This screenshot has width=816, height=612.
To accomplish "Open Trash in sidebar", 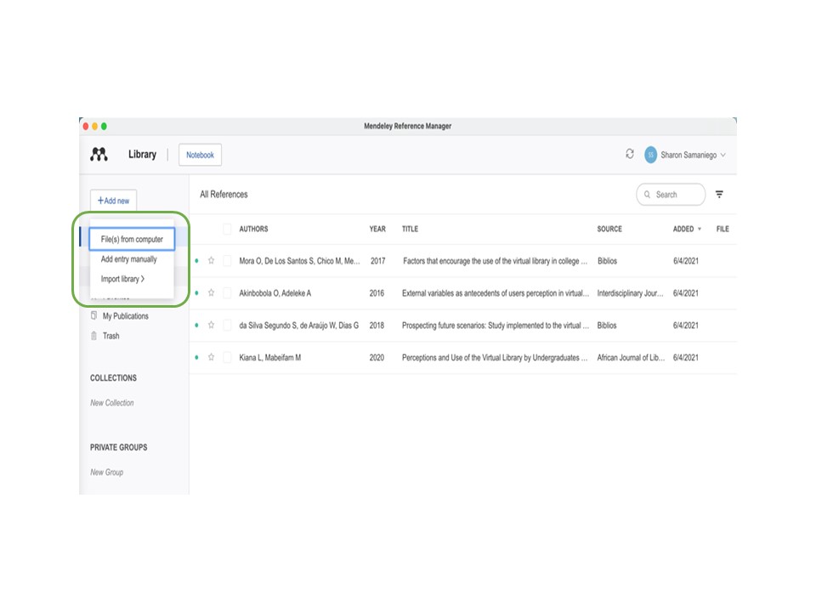I will tap(110, 336).
